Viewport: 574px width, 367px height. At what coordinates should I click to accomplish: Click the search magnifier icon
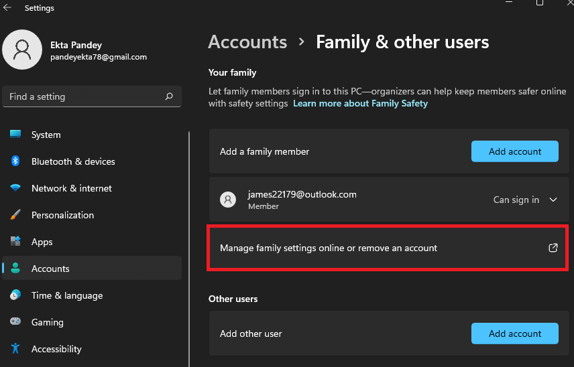point(169,96)
